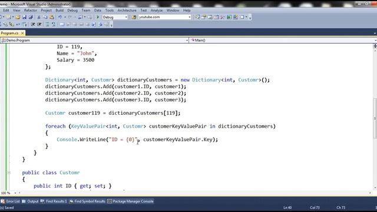
Task: Open the Undo history dropdown arrow
Action: (x=65, y=17)
